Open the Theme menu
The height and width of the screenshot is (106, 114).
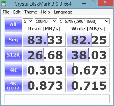coord(31,12)
